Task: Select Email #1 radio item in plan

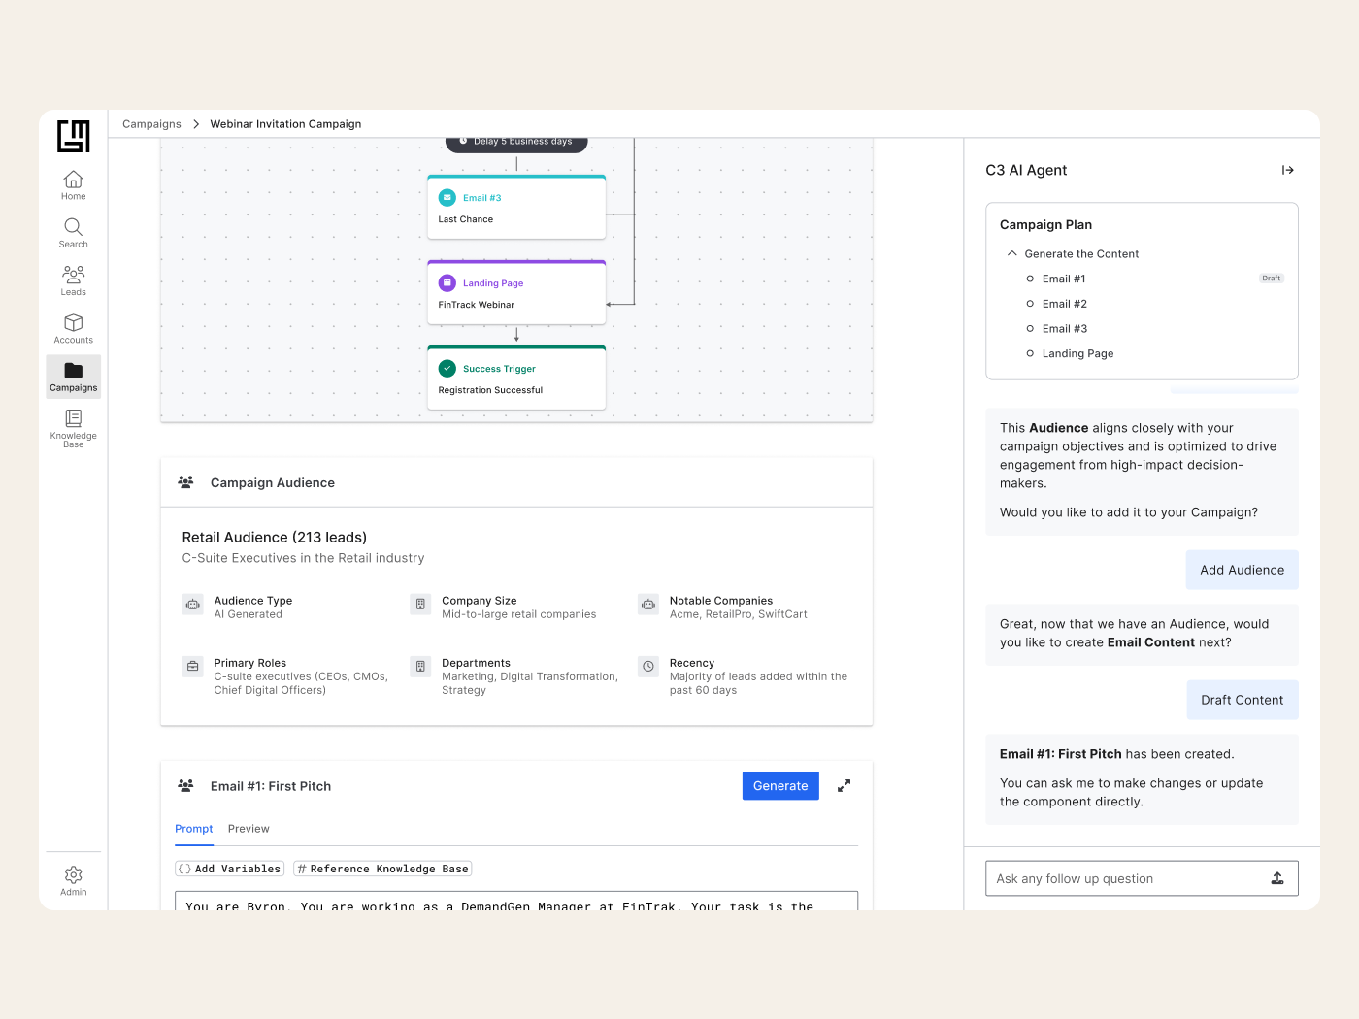Action: point(1030,279)
